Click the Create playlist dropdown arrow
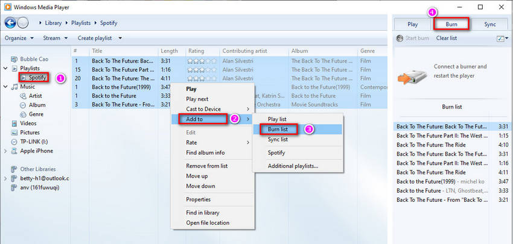Viewport: 513px width, 244px height. tap(120, 38)
